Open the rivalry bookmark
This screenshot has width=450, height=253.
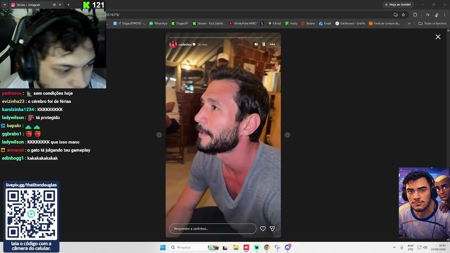coord(291,24)
